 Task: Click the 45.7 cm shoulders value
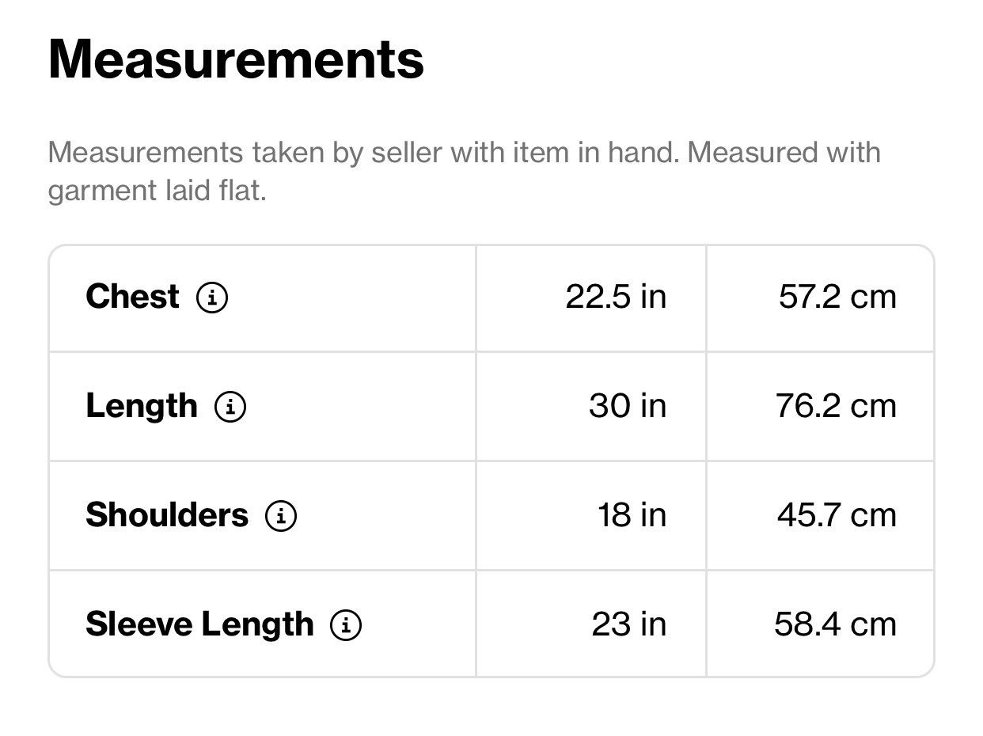tap(837, 515)
